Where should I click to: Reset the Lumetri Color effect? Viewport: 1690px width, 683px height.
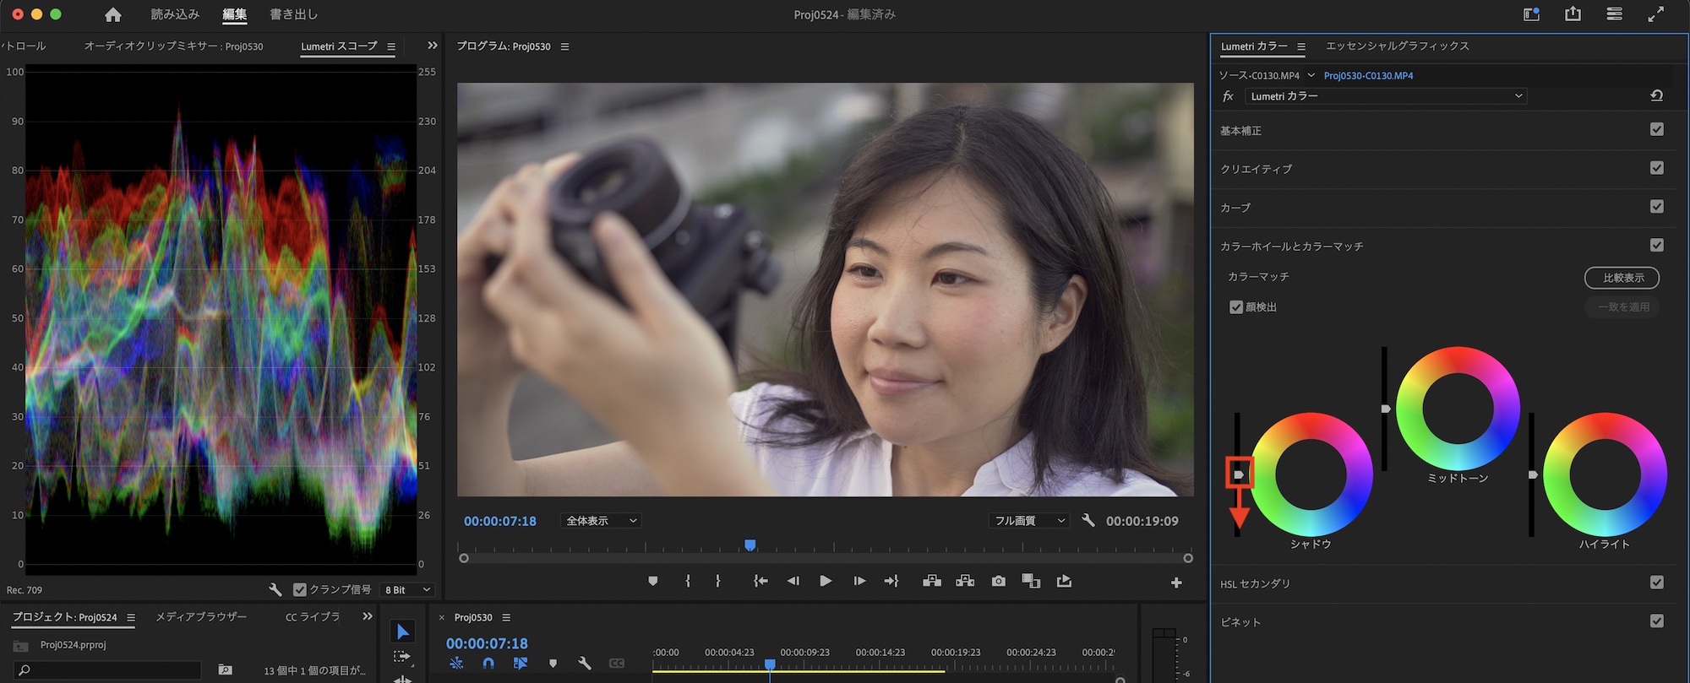(1656, 96)
